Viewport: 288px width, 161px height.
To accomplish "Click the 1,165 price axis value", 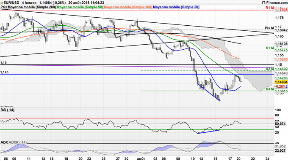I will pos(279,36).
